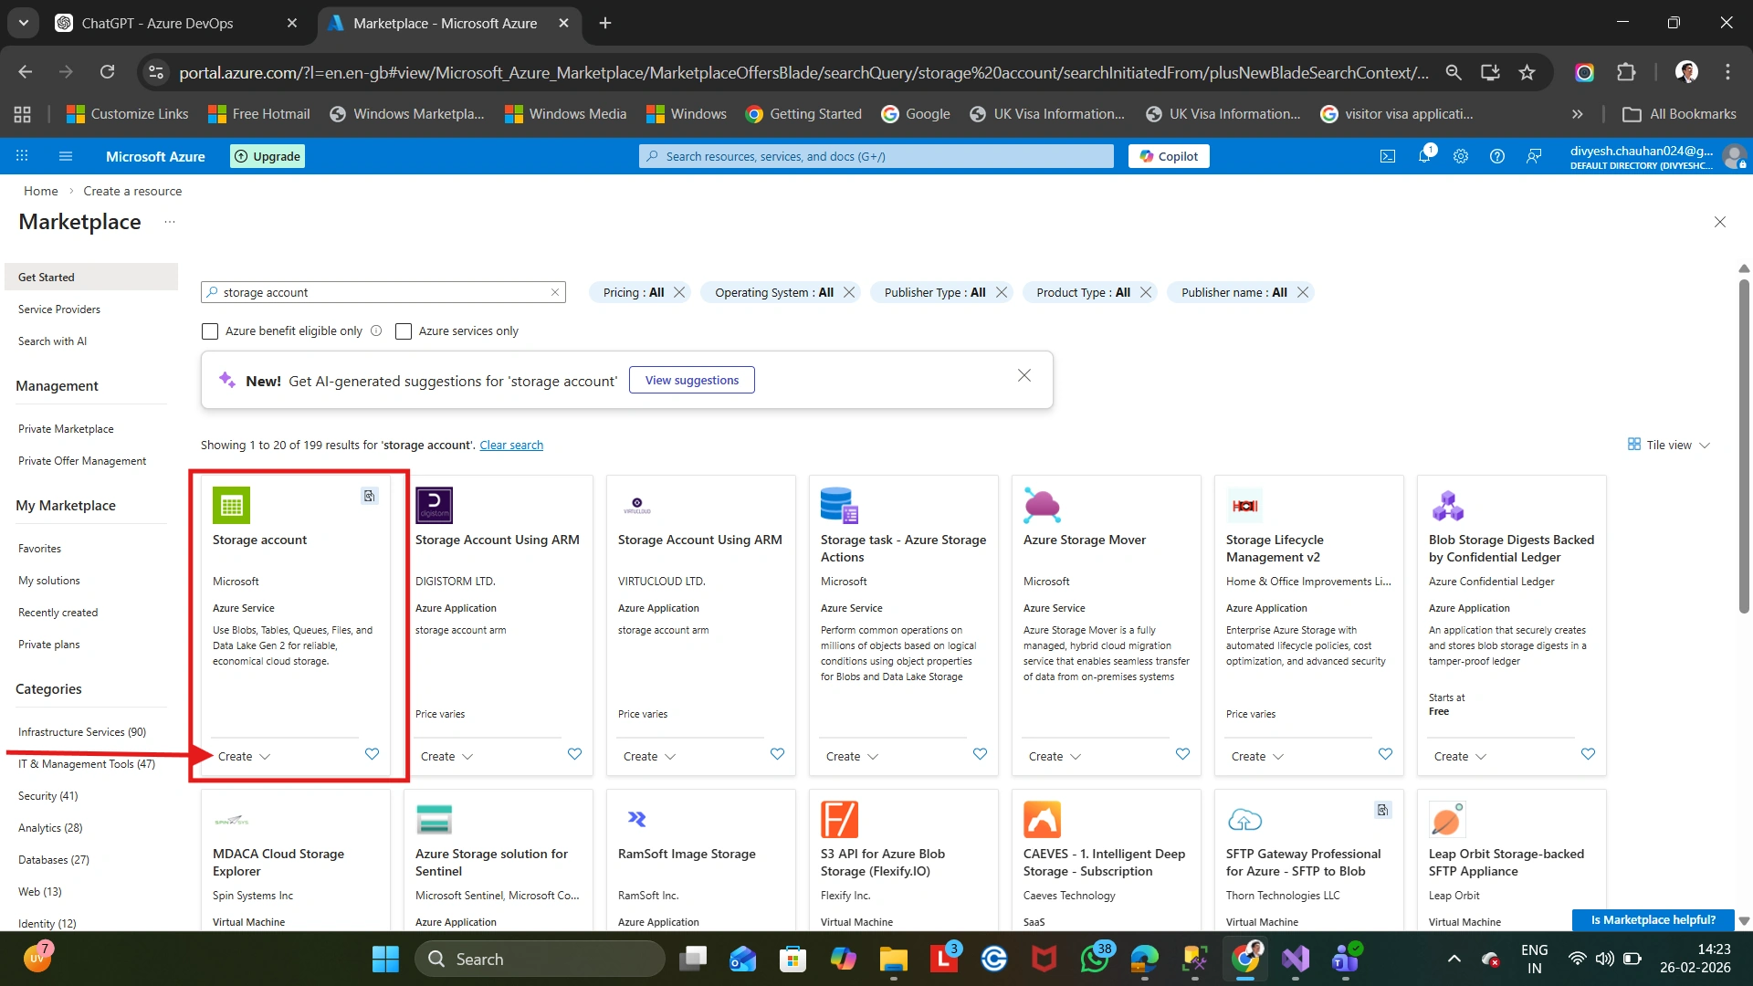Open the Tile view dropdown
This screenshot has height=986, width=1753.
[x=1669, y=445]
